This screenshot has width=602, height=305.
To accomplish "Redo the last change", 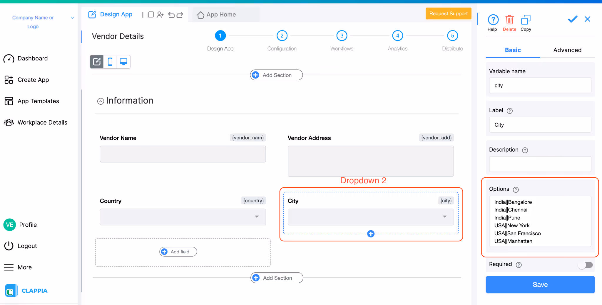I will (180, 15).
